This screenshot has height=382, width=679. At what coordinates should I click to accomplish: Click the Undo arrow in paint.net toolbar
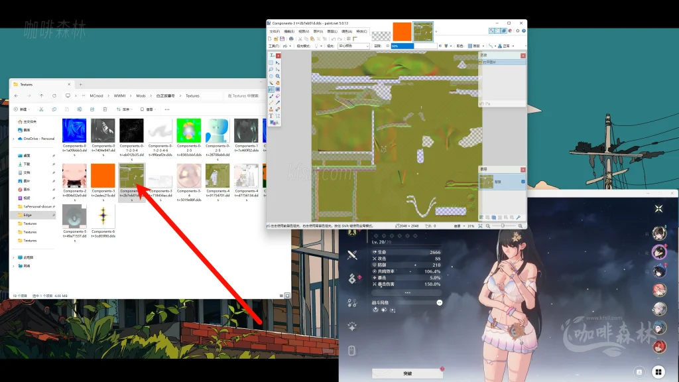tap(334, 38)
